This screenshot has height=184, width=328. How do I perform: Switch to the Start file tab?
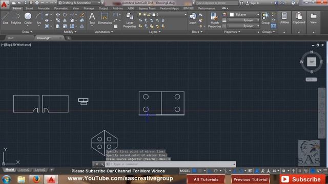coord(10,38)
